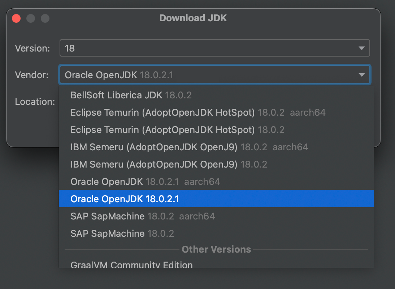Close the Download JDK dialog
The width and height of the screenshot is (395, 289).
(16, 18)
